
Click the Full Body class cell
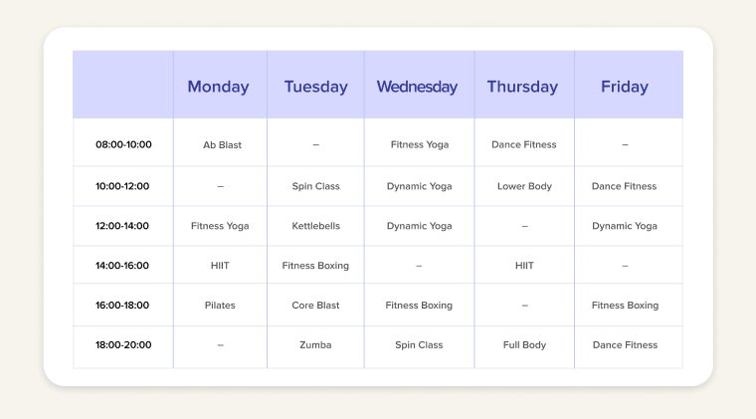tap(524, 345)
